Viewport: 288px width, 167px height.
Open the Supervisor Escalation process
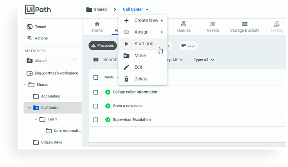132,120
